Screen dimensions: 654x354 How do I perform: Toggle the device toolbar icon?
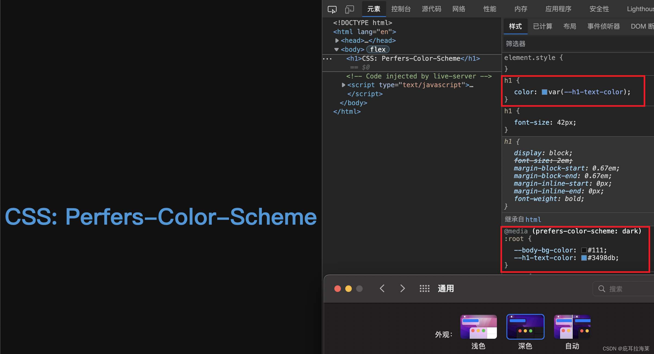[349, 10]
